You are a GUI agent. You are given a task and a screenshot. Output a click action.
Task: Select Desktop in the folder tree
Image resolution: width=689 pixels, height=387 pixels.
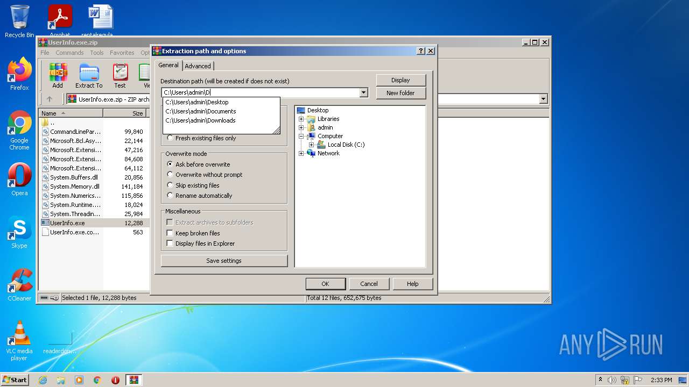(x=318, y=110)
